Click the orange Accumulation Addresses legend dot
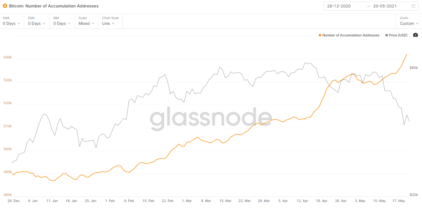This screenshot has width=422, height=208. [x=320, y=35]
